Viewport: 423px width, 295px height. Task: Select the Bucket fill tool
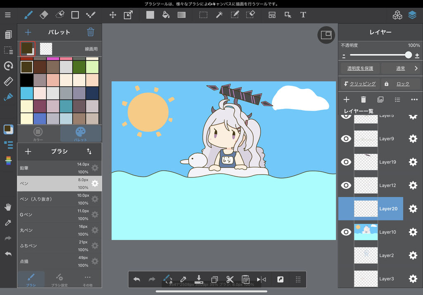click(166, 15)
